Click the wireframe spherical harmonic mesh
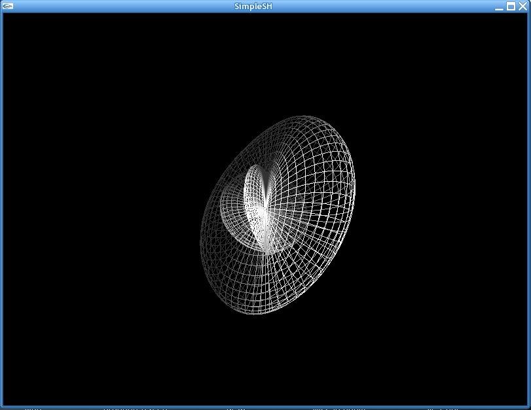The image size is (531, 410). [x=278, y=215]
